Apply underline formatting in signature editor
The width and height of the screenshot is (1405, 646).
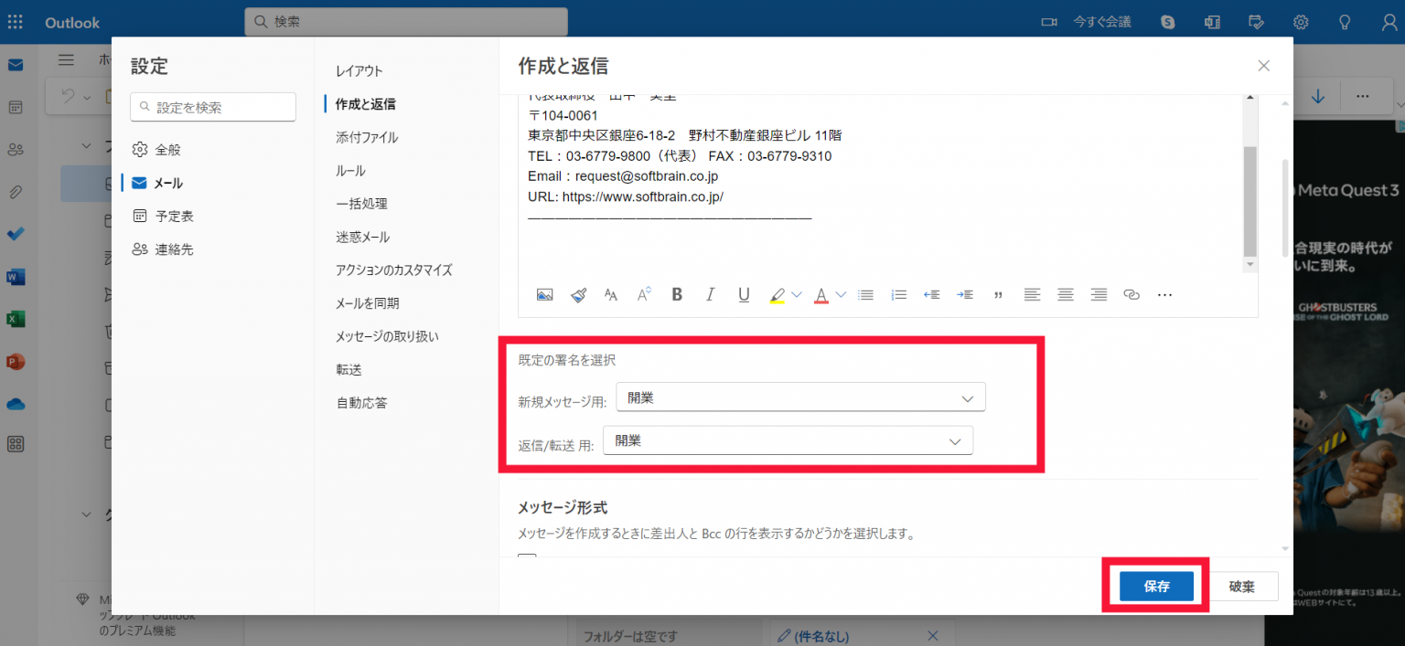click(744, 294)
